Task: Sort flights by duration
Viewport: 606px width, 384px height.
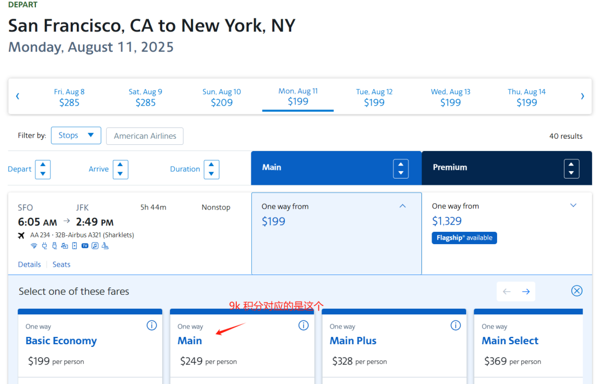Action: (x=212, y=170)
